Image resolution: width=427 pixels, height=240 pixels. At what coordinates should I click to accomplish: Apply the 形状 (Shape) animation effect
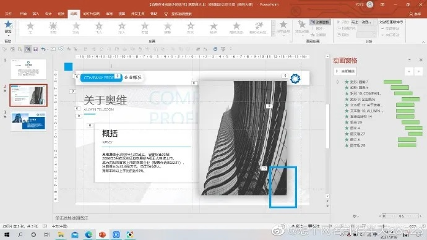191,28
